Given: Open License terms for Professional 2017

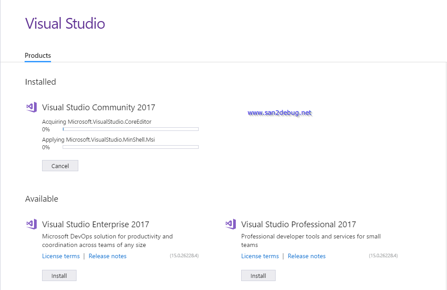Looking at the screenshot, I should [260, 256].
